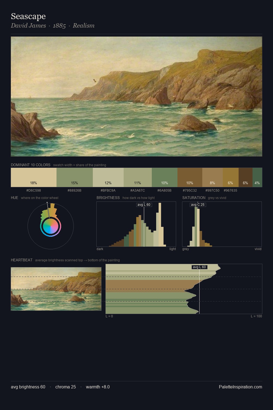The height and width of the screenshot is (410, 273).
Task: Click the 'vivid' label under Saturation chart
Action: tap(258, 249)
